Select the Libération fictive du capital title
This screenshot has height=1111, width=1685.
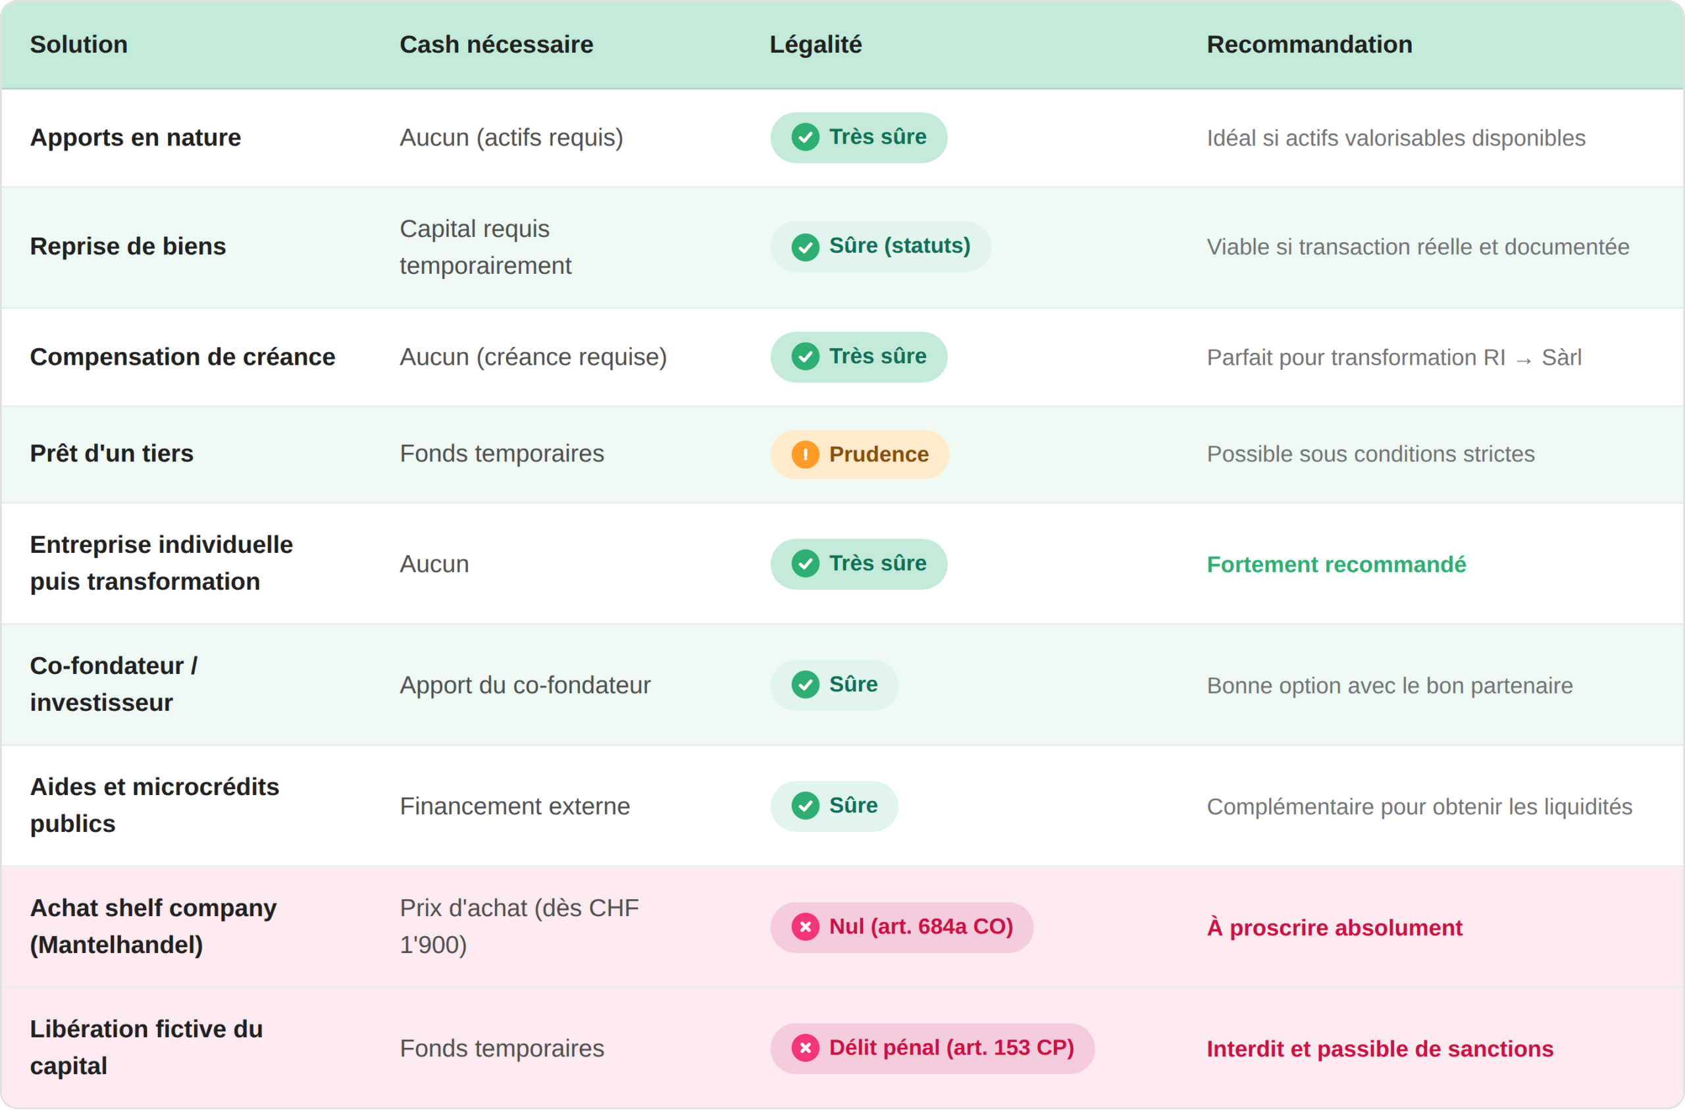146,1047
